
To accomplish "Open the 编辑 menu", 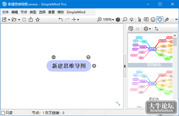I will (x=15, y=12).
